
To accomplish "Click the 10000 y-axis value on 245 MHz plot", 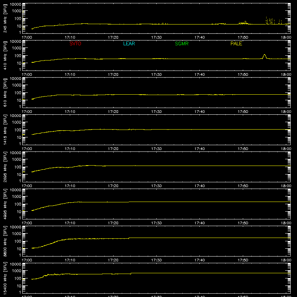I will 16,4.
